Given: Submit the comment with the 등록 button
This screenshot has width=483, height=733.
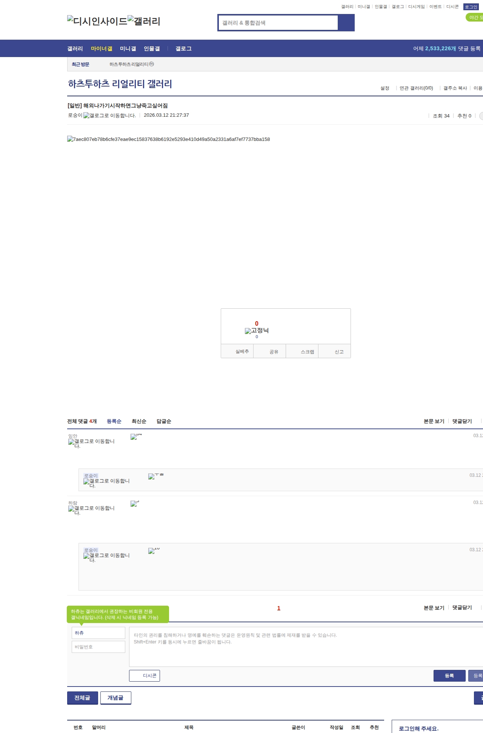Looking at the screenshot, I should tap(449, 676).
